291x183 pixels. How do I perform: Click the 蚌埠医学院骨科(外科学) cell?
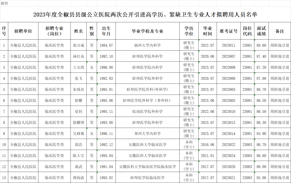pyautogui.click(x=148, y=90)
